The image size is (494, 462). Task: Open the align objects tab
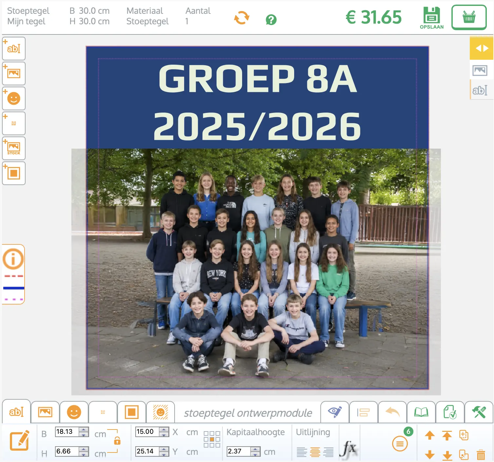coord(364,412)
